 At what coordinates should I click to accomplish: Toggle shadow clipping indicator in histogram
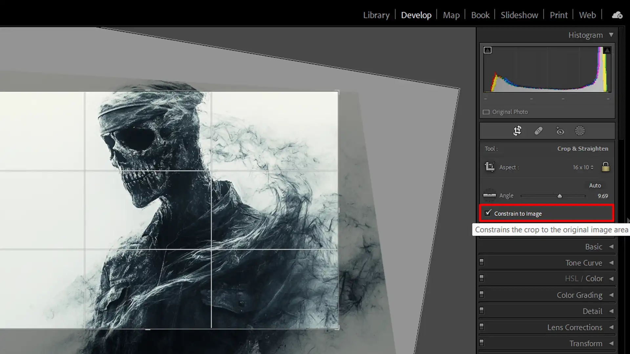coord(488,50)
